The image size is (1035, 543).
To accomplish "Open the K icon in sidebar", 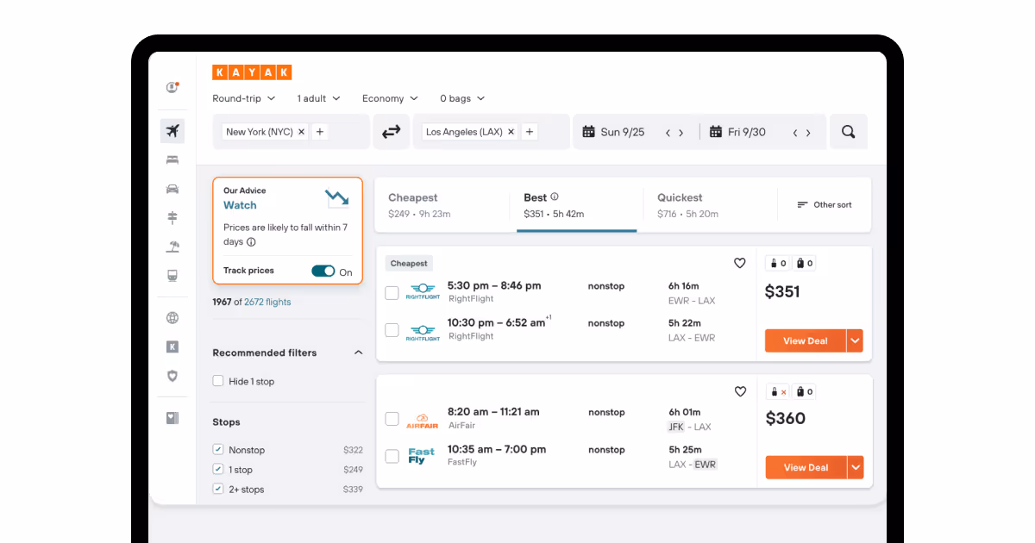I will pyautogui.click(x=172, y=346).
